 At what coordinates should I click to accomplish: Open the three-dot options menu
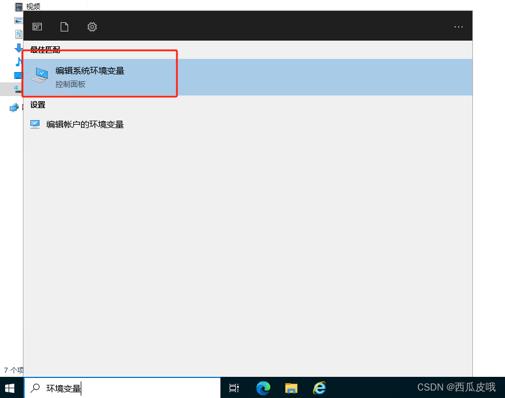[x=458, y=26]
